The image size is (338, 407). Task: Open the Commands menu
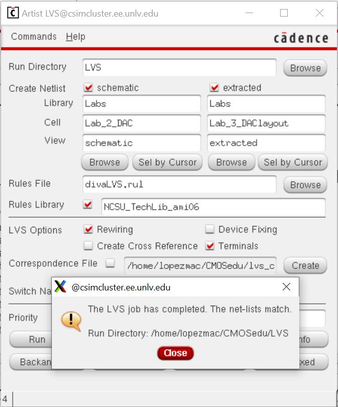tap(34, 37)
